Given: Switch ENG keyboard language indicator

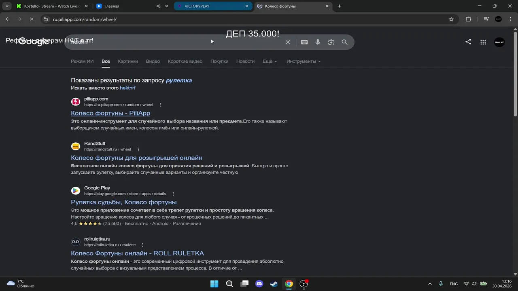Looking at the screenshot, I should (x=454, y=284).
